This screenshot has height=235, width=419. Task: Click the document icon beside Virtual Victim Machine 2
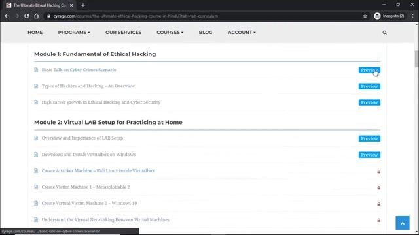pyautogui.click(x=36, y=203)
